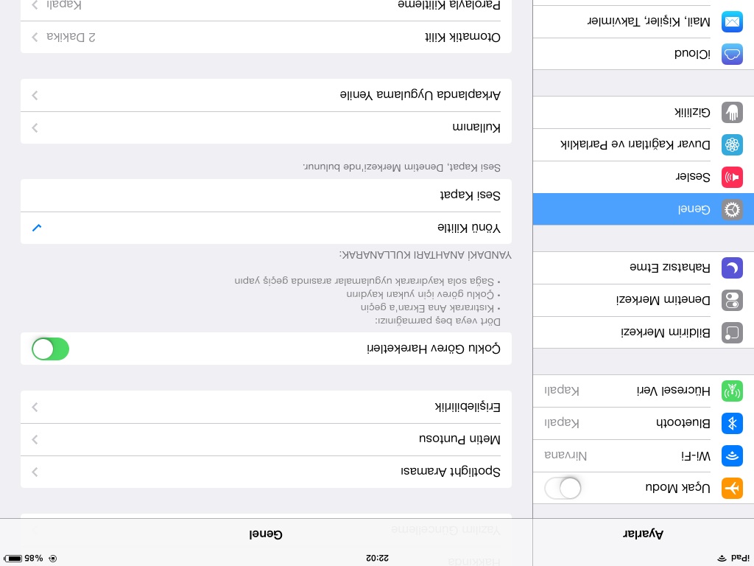This screenshot has width=754, height=566.
Task: Click the Genel title in the navigation bar
Action: 266,534
